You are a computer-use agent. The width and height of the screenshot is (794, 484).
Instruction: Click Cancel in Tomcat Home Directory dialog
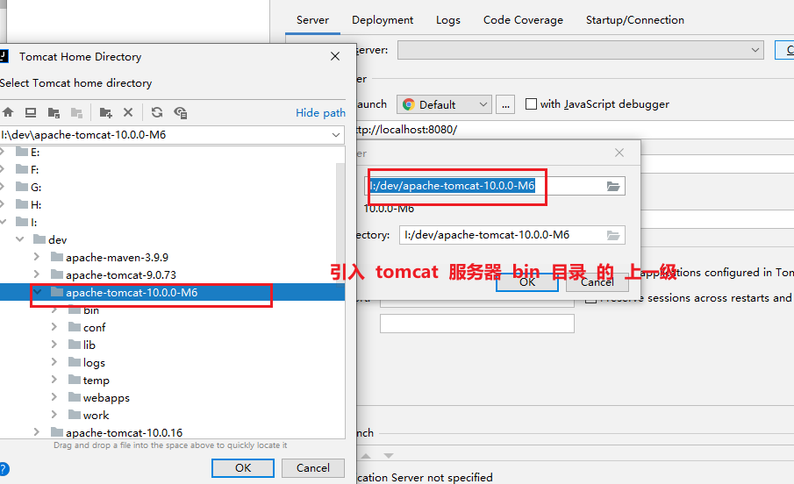313,468
